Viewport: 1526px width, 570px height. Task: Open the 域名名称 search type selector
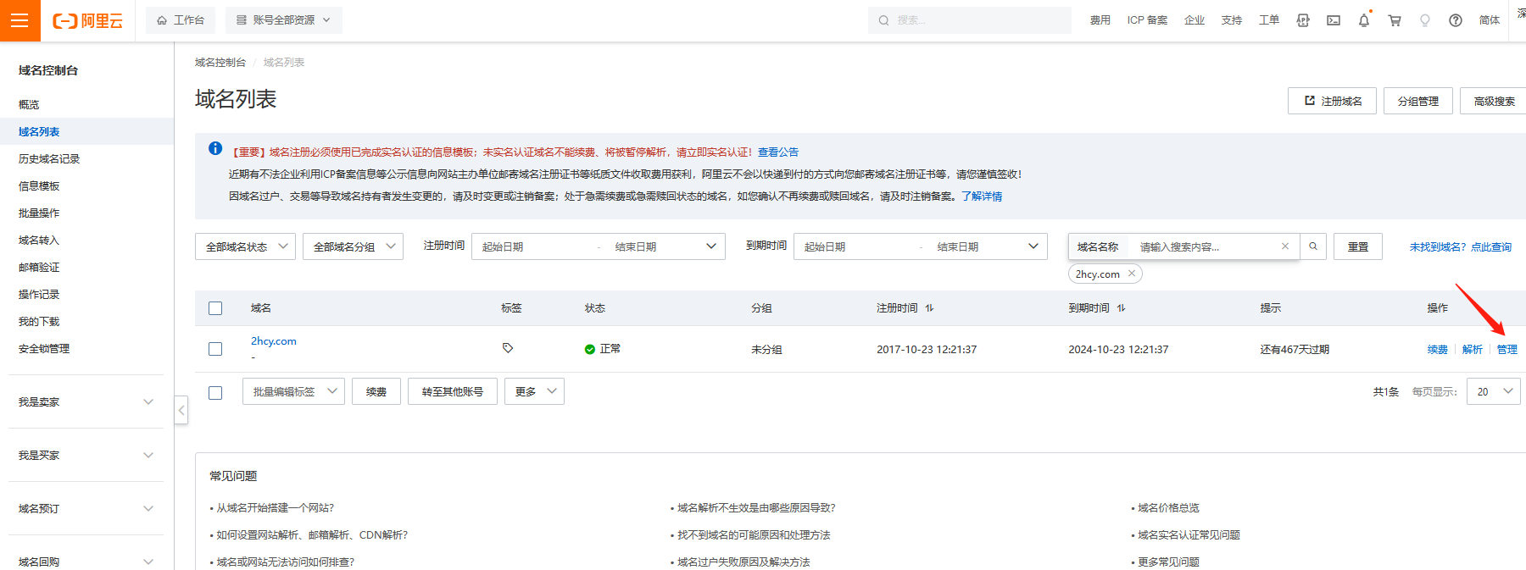(1098, 246)
